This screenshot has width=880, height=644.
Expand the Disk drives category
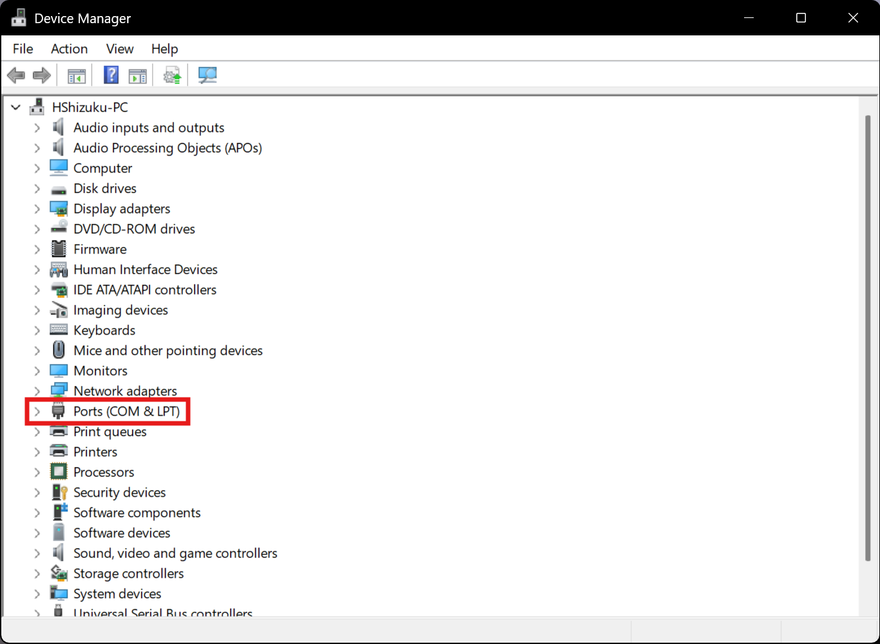tap(37, 189)
